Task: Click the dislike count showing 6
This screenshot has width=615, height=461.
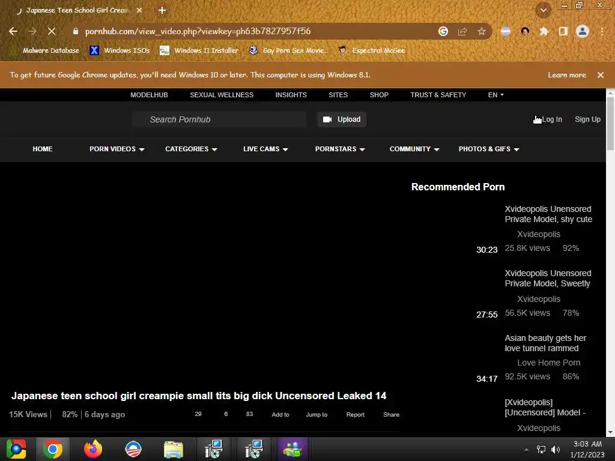Action: [x=226, y=414]
